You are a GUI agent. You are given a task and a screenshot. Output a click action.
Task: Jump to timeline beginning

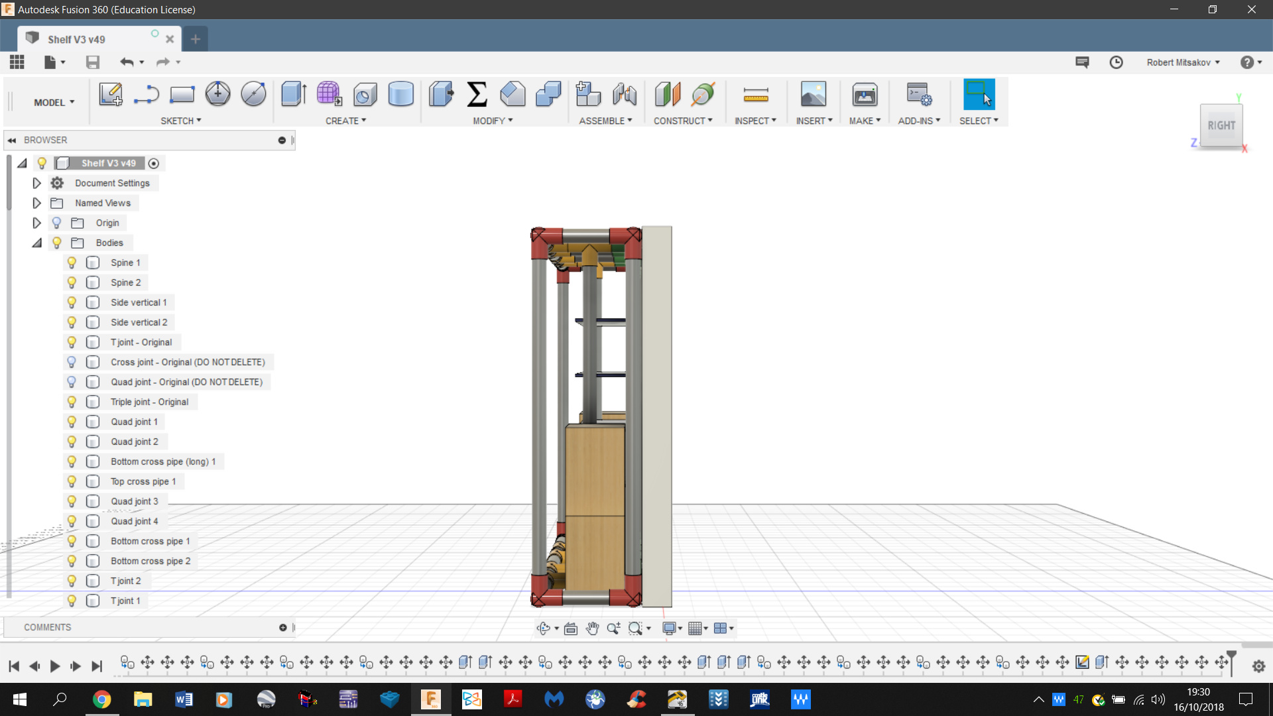pos(14,666)
